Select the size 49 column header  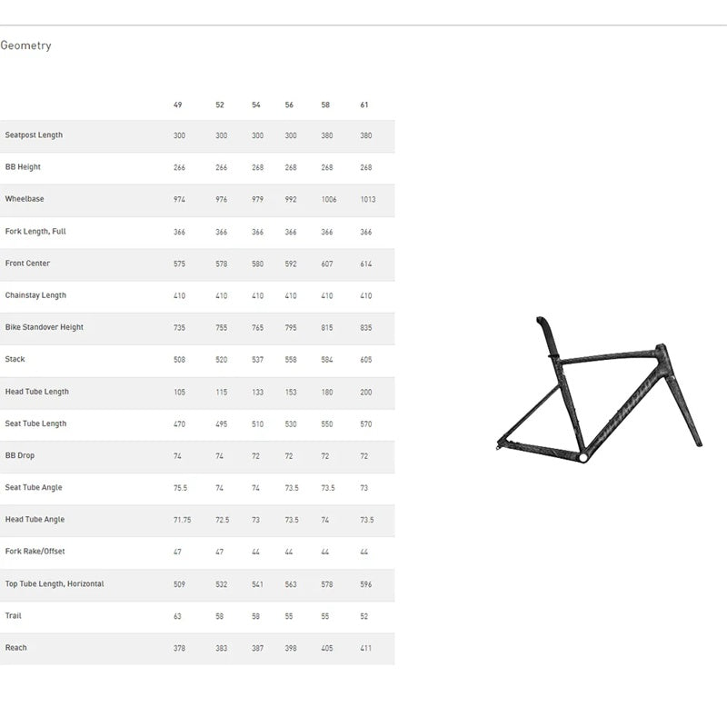pyautogui.click(x=178, y=105)
